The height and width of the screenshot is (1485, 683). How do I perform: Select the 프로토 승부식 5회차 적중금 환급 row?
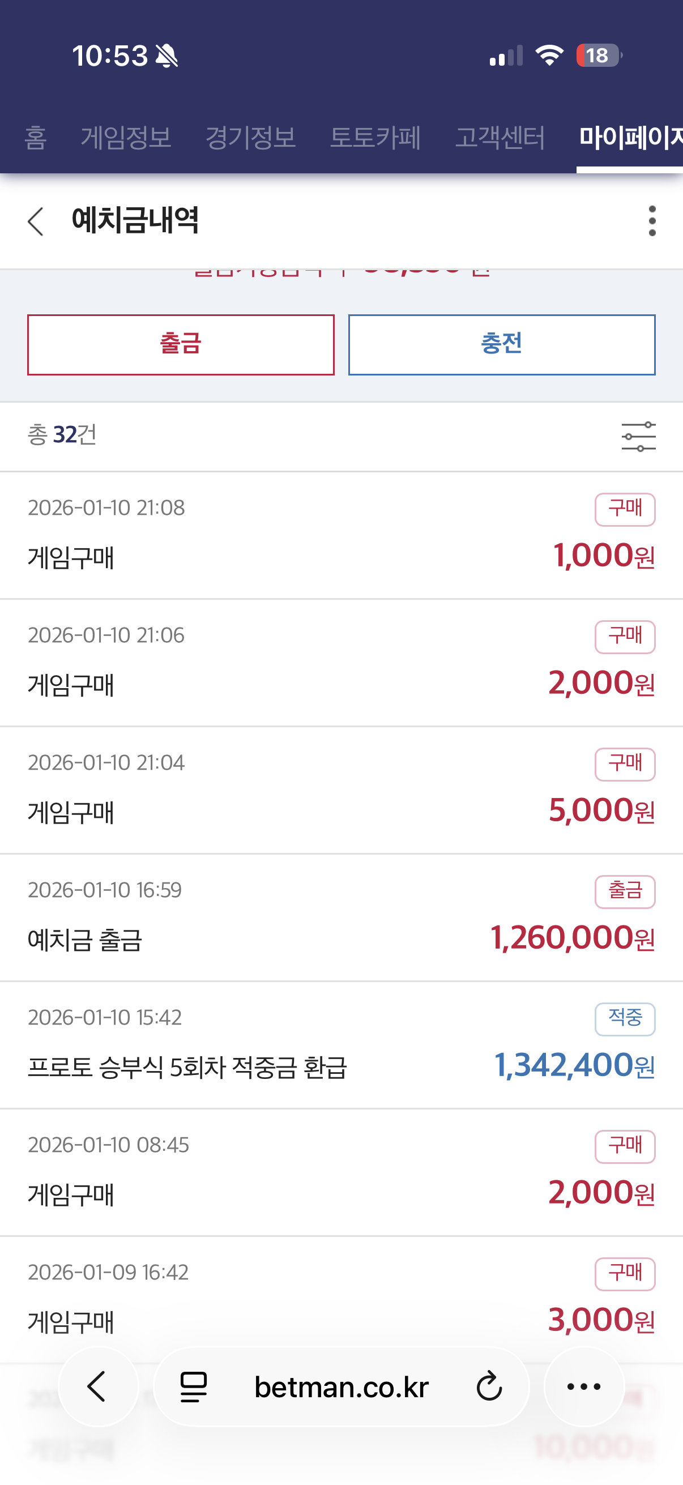pos(341,1045)
